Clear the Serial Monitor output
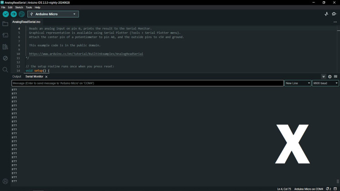 (335, 77)
